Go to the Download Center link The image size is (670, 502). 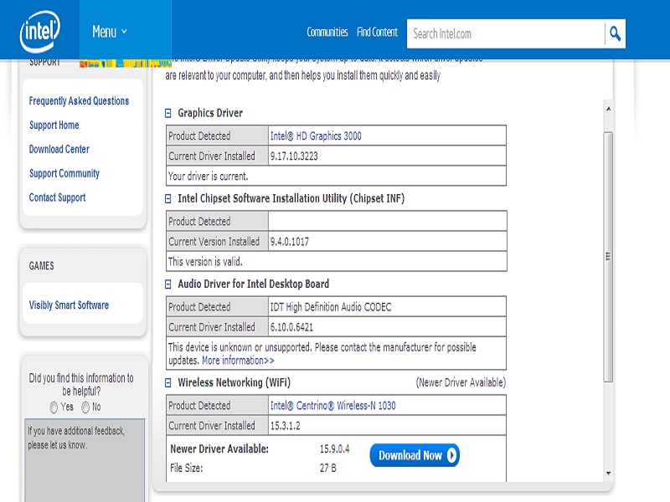point(59,150)
